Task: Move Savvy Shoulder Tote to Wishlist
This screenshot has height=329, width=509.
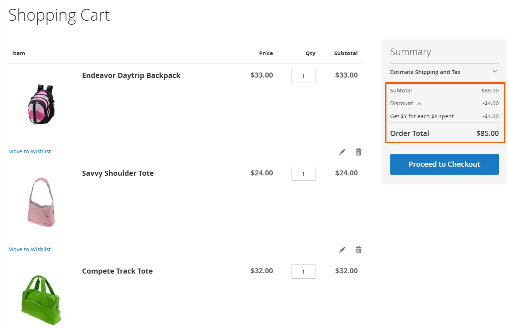Action: coord(30,249)
